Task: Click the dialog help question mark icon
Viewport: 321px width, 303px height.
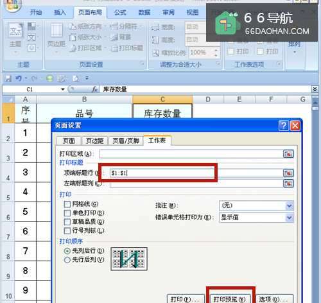Action: (284, 125)
